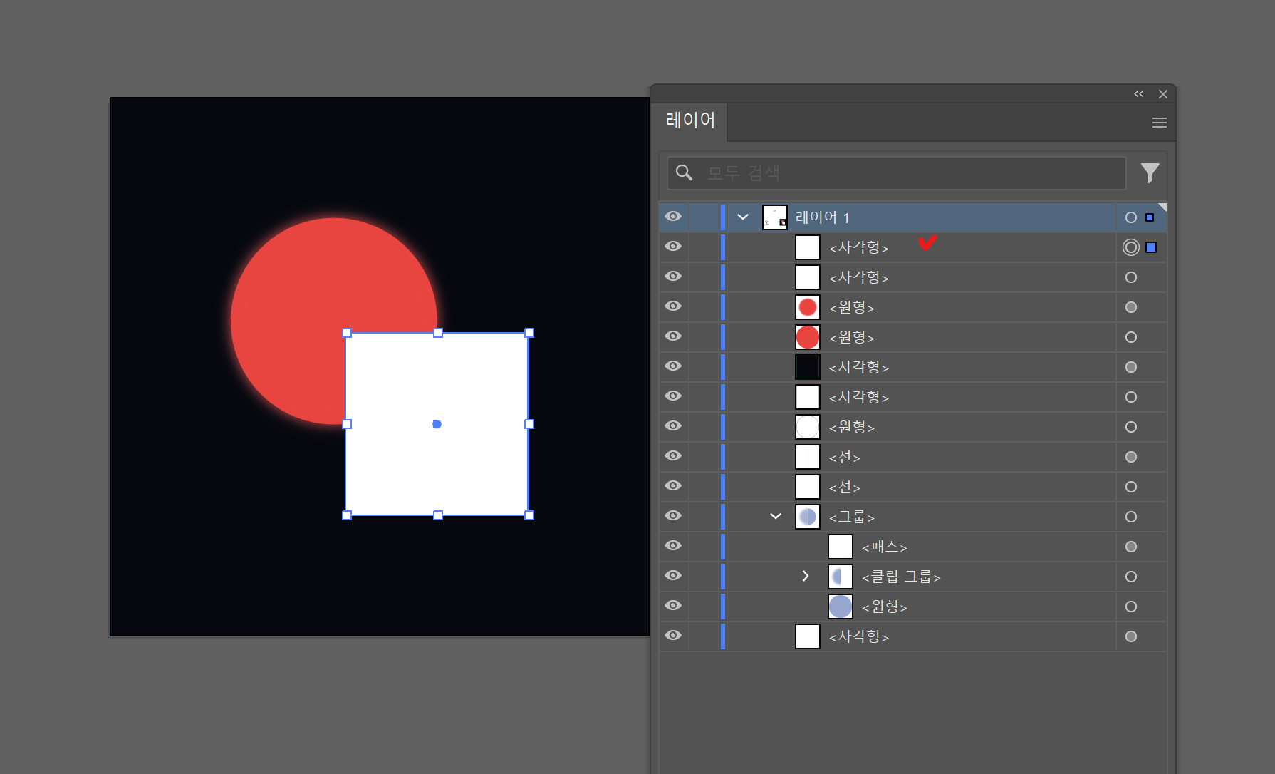Select <원형> name beside the blue circle thumbnail
This screenshot has height=774, width=1275.
[885, 607]
